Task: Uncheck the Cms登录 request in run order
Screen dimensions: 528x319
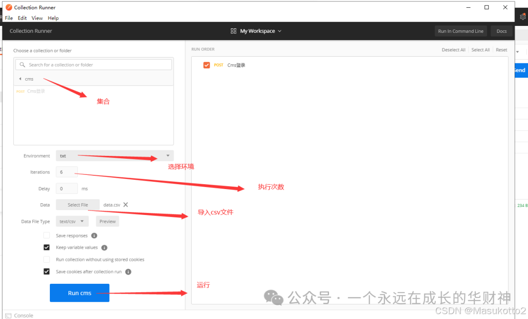Action: (x=206, y=65)
